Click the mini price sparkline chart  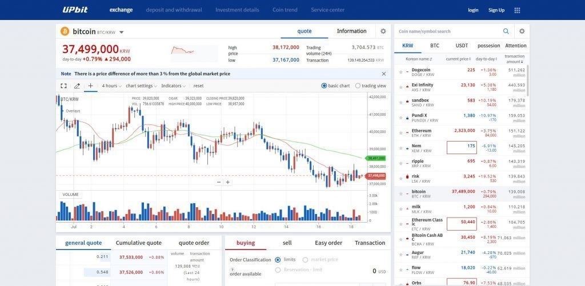tap(194, 53)
